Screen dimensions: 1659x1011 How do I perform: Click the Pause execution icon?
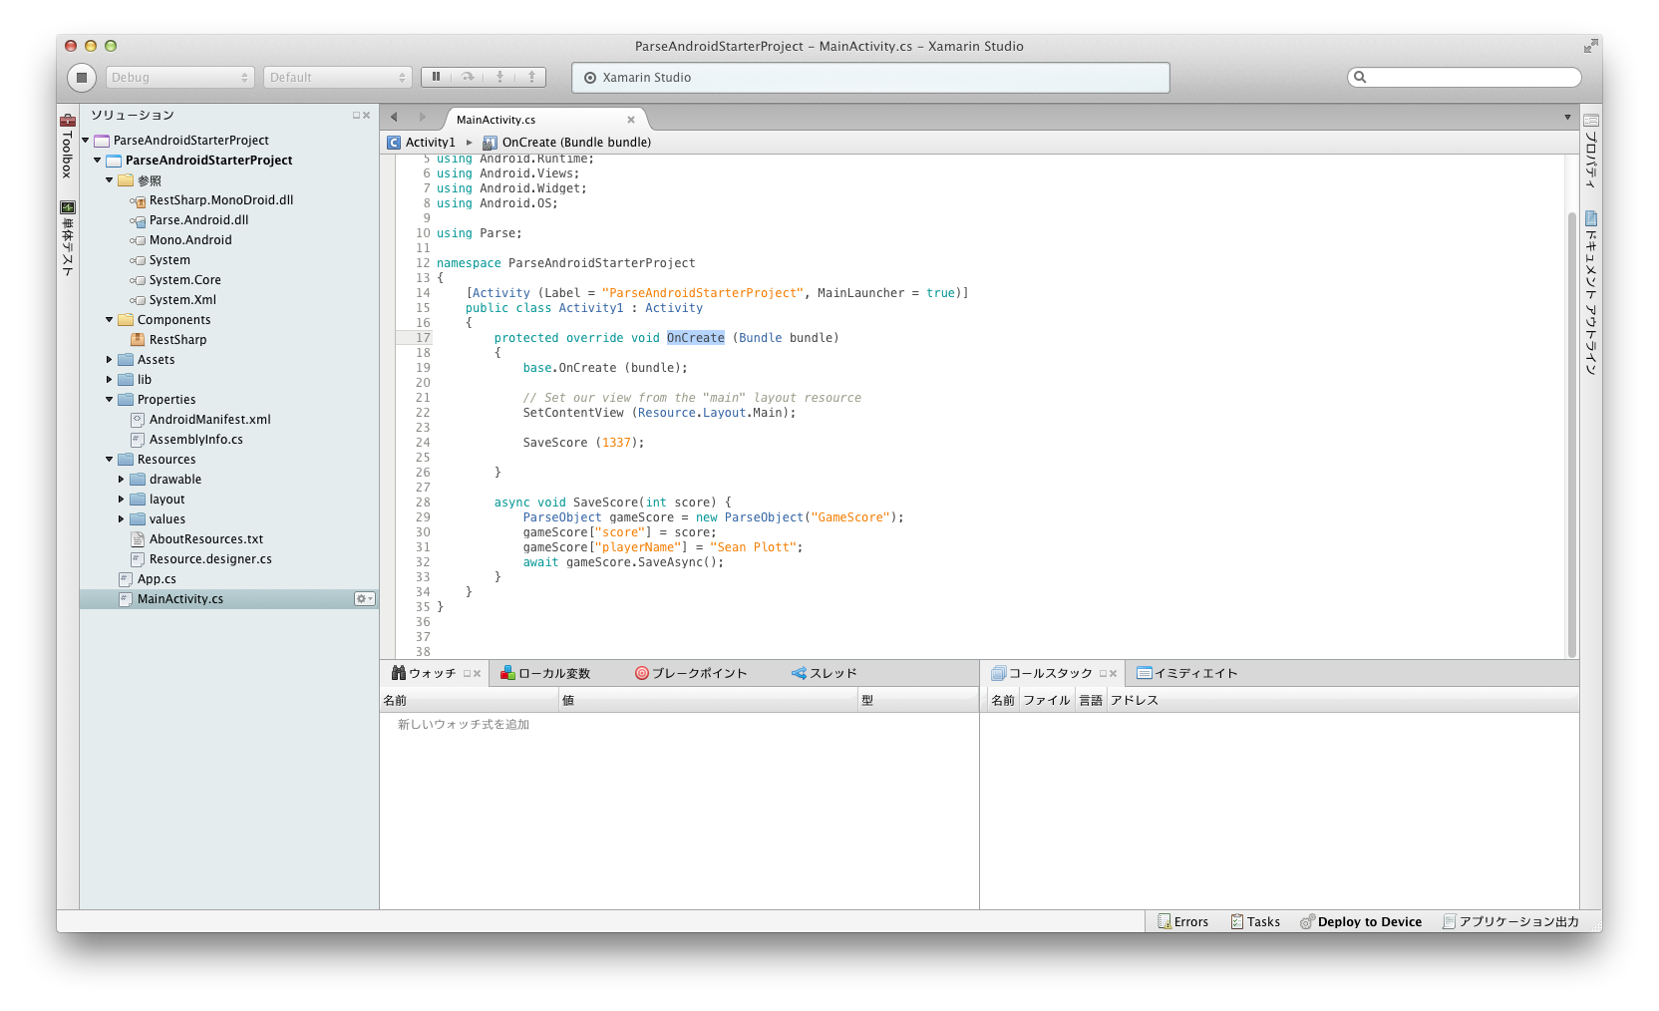point(436,77)
